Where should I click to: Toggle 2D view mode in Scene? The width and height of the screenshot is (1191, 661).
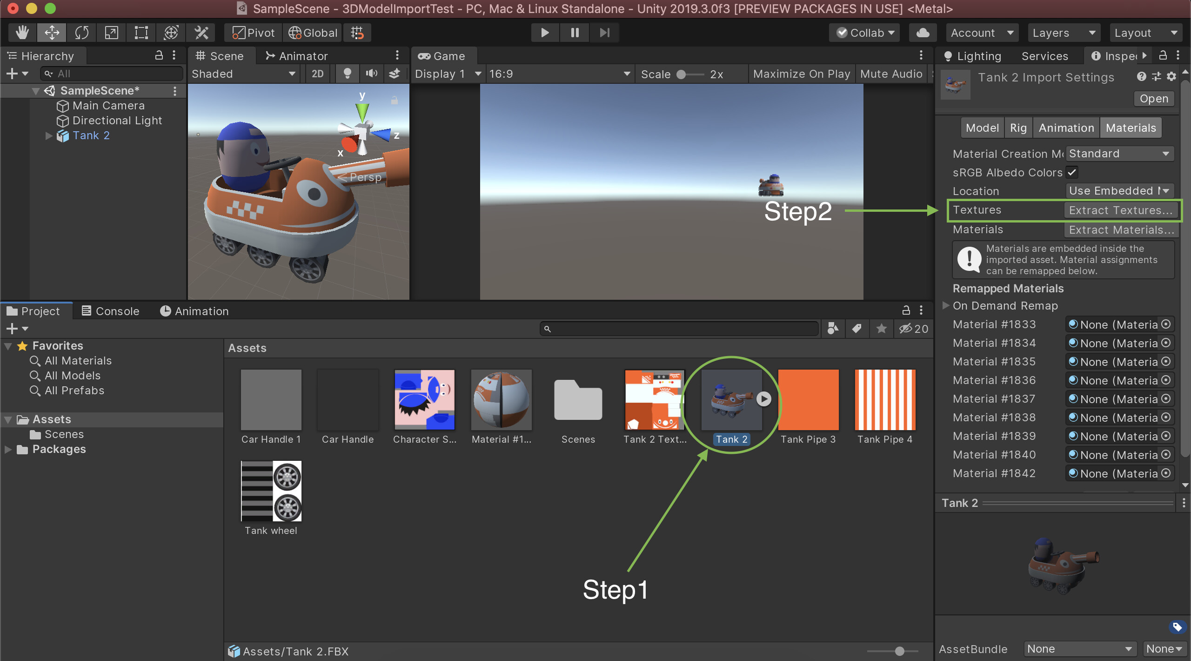317,74
